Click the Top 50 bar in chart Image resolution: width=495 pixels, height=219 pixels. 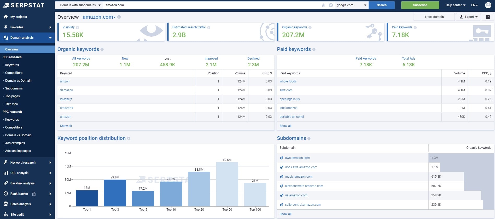coord(227,184)
